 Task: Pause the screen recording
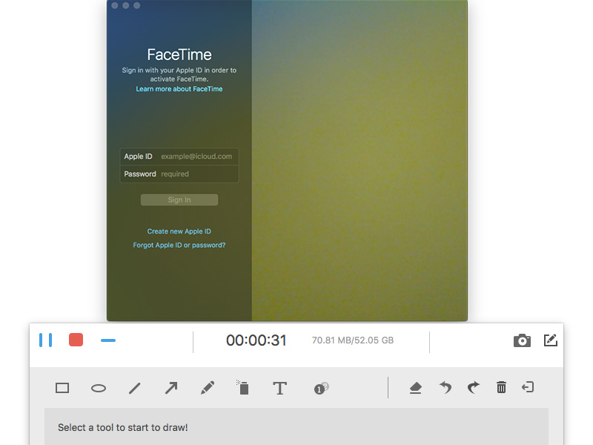(45, 340)
